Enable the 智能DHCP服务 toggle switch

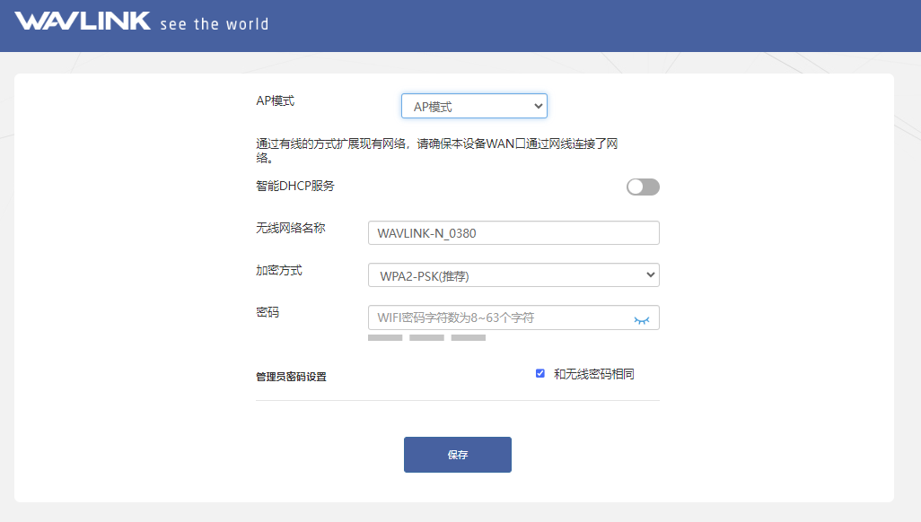[x=643, y=187]
